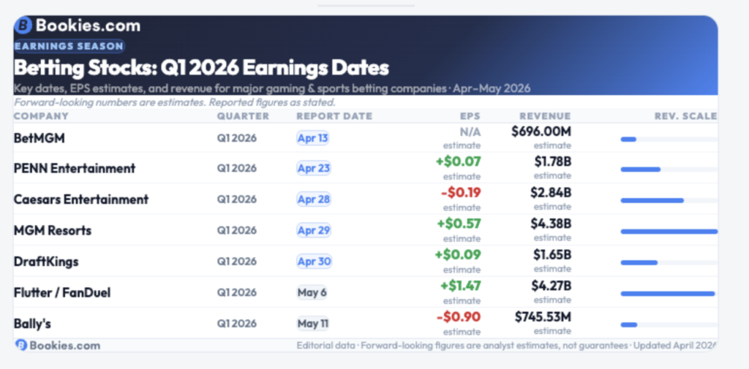Click the Apr 30 date badge
The height and width of the screenshot is (369, 749).
(313, 262)
